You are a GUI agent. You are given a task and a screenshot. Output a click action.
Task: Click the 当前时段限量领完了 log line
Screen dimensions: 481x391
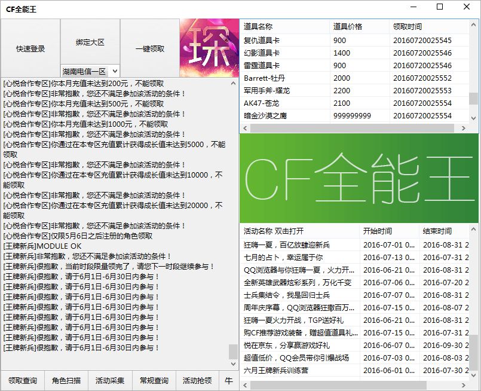point(109,267)
